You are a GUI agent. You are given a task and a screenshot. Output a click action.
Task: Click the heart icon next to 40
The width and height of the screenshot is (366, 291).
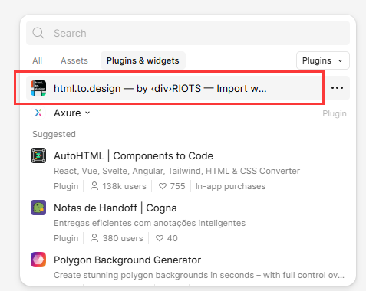[x=160, y=238]
